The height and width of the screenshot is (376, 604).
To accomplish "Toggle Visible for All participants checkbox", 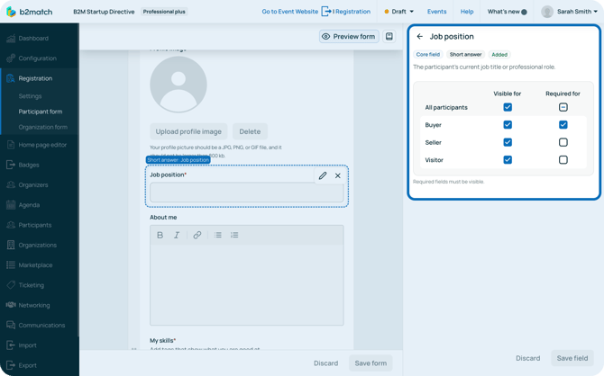I will 508,107.
